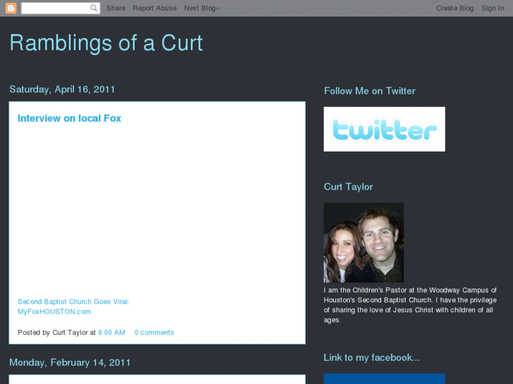Click the Monday, February 14, 2011 date header
Viewport: 513px width, 384px height.
click(x=70, y=362)
